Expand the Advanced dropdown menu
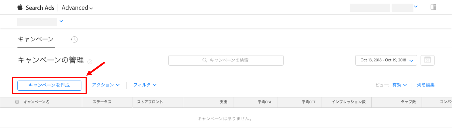Screen dimensions: 452x133 (77, 8)
